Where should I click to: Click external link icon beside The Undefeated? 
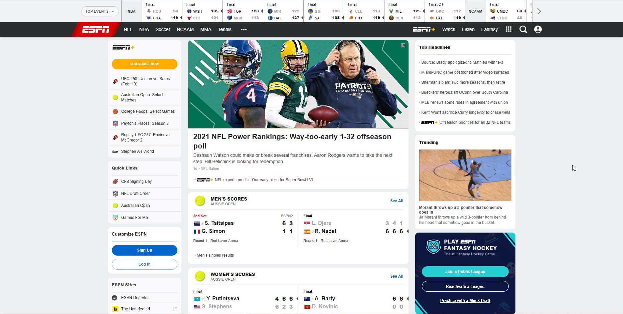[175, 309]
